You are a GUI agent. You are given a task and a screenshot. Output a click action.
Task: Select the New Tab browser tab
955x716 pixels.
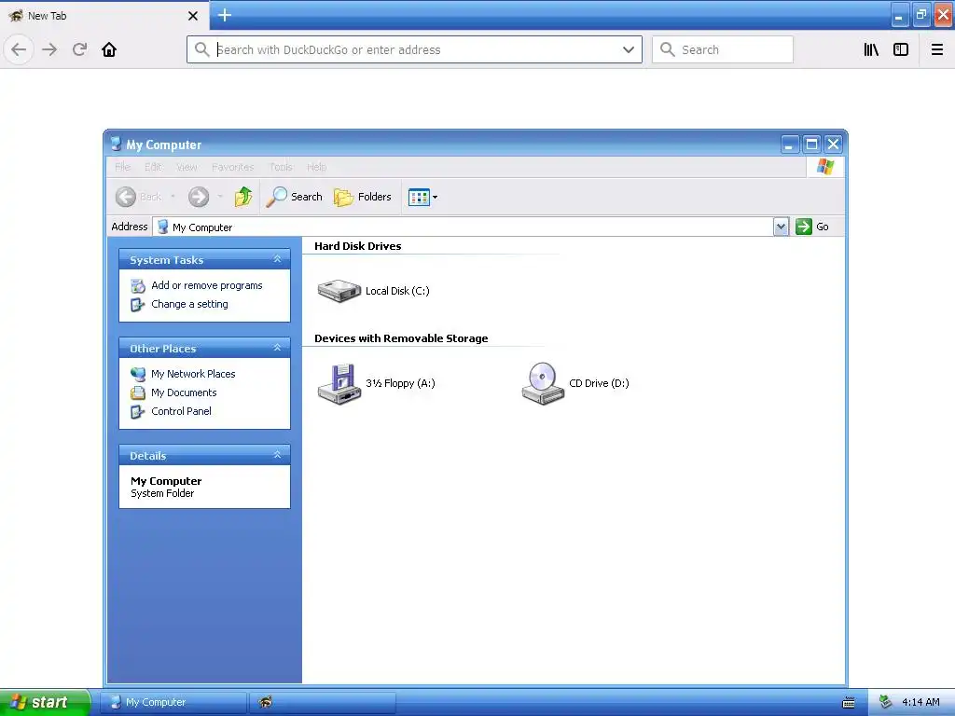(x=104, y=16)
